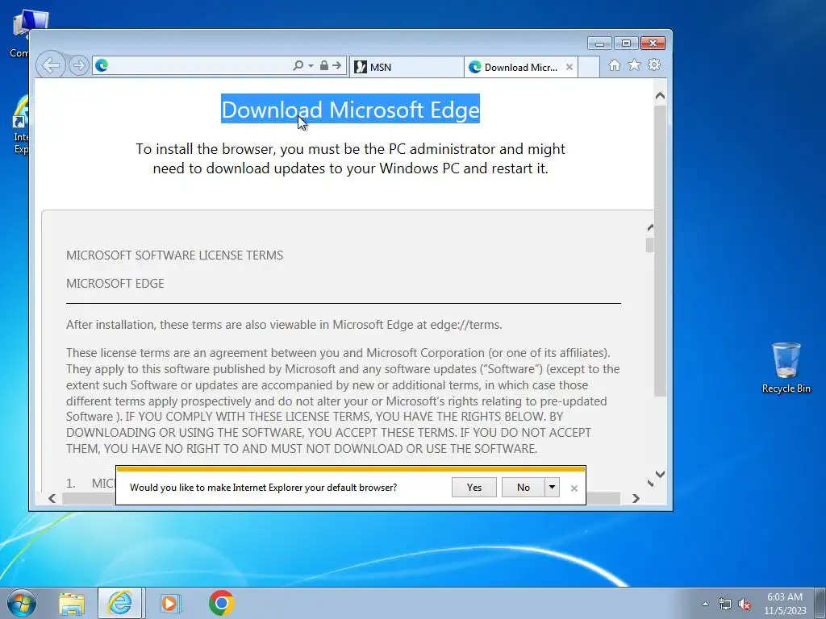
Task: Click the page vertical scrollbar thumb
Action: click(660, 251)
